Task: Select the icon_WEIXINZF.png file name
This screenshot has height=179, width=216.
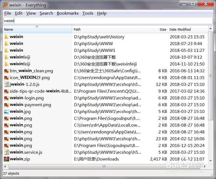Action: (30, 77)
